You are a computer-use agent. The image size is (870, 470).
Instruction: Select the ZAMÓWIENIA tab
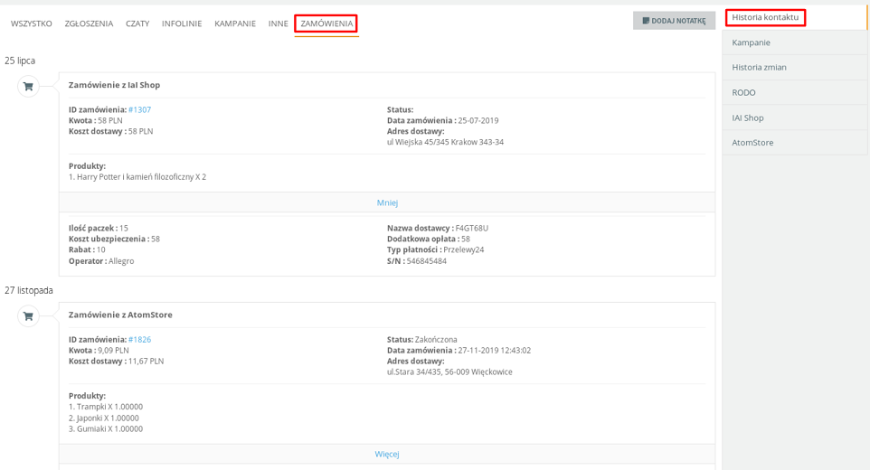pos(326,23)
